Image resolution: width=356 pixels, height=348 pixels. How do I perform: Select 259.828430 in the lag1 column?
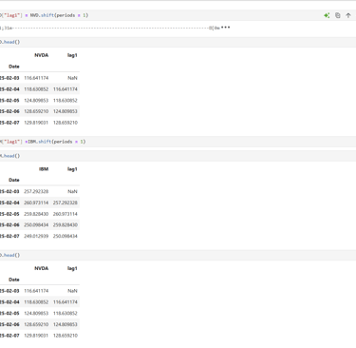pyautogui.click(x=66, y=224)
